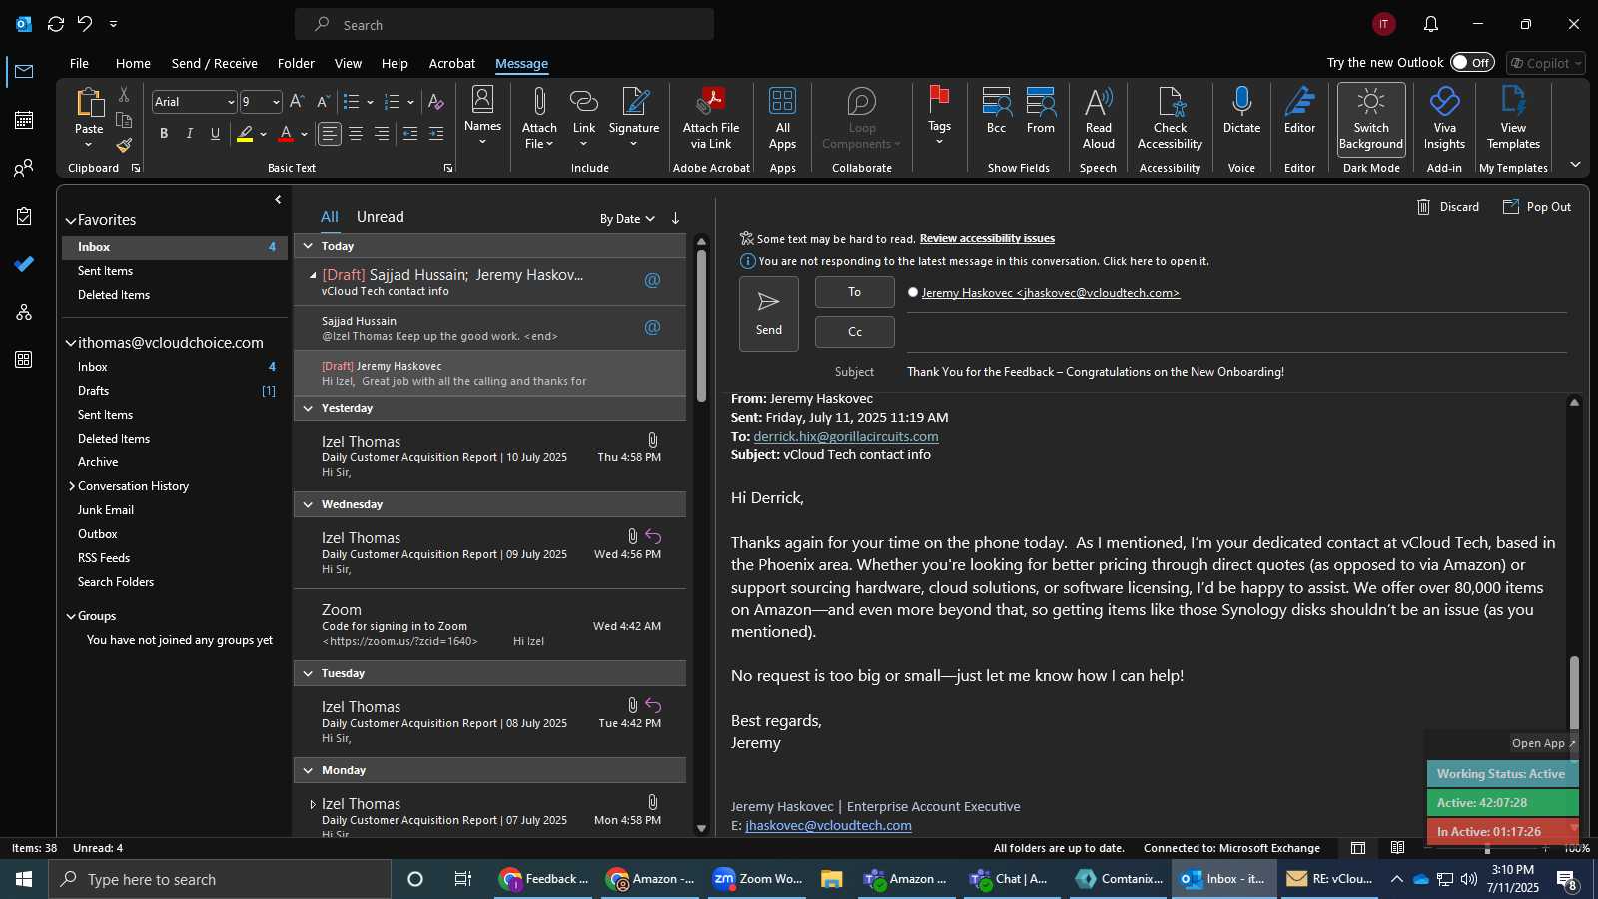
Task: Click the font color red A button
Action: click(x=286, y=134)
